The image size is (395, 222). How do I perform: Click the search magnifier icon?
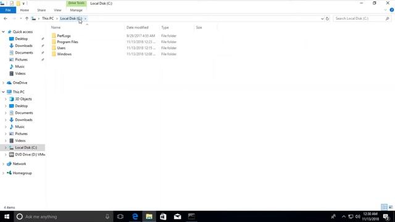pos(387,18)
